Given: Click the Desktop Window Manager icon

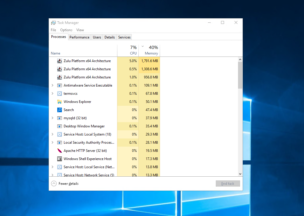Looking at the screenshot, I should 60,126.
